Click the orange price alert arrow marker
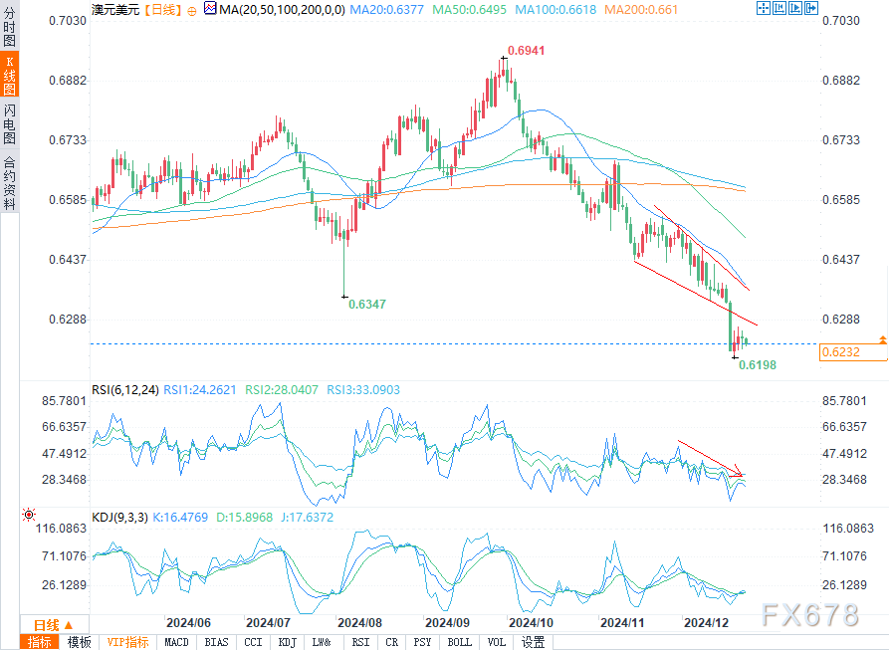This screenshot has width=889, height=650. coord(883,339)
